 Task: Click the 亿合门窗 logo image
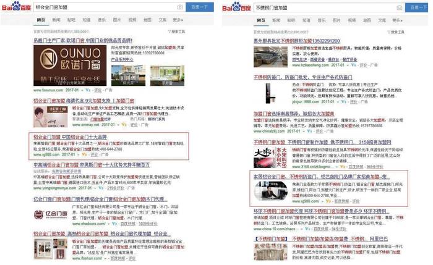[51, 214]
